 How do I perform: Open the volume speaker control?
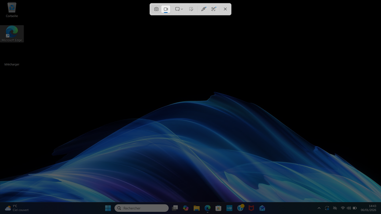tap(349, 208)
